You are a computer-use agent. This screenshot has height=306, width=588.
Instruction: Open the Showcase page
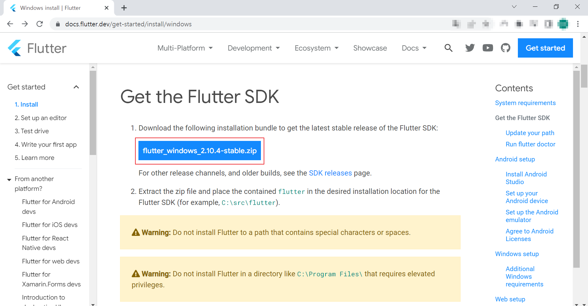coord(370,48)
